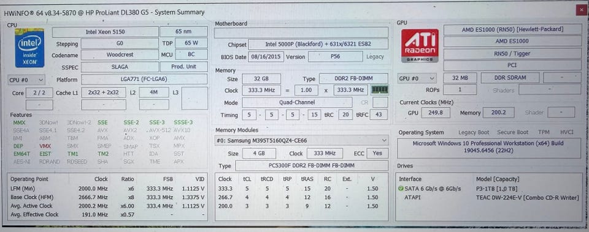Click the Memory Clock value 333.3 MHz
This screenshot has height=232, width=589.
pyautogui.click(x=262, y=90)
